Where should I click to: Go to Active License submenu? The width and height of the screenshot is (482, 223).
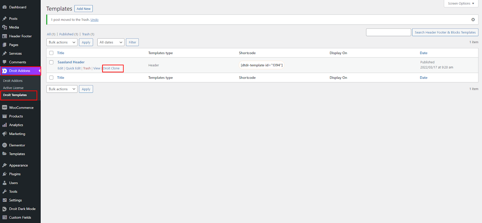pyautogui.click(x=13, y=88)
